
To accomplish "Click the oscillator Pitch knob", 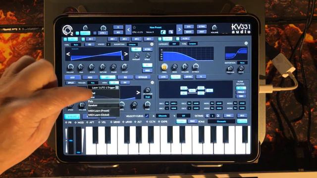I will [x=92, y=66].
